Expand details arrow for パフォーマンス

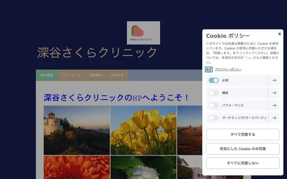coord(274,106)
